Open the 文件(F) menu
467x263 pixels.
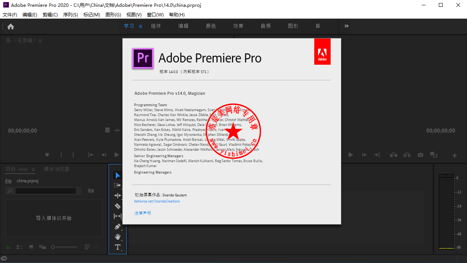point(10,14)
